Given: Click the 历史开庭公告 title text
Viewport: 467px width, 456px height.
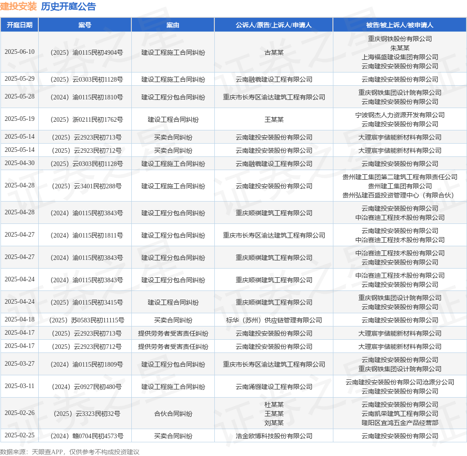Looking at the screenshot, I should click(68, 6).
